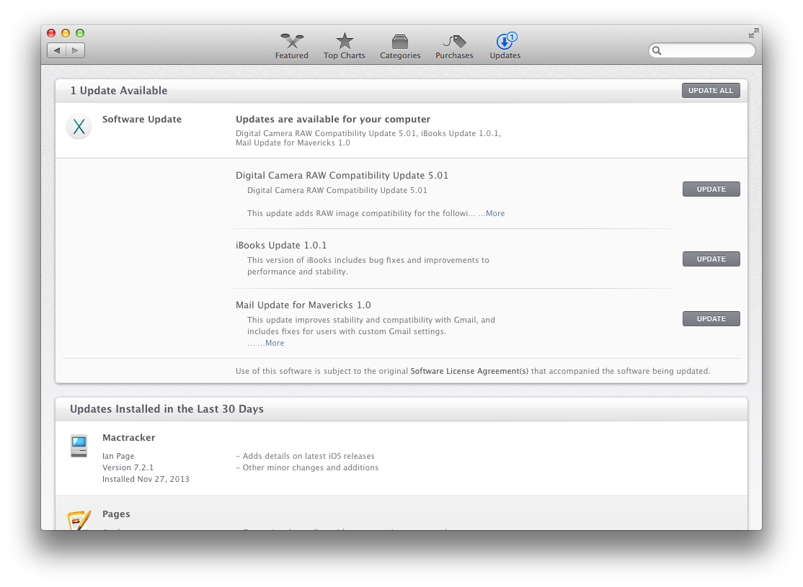Click the Mactracker app icon
Screen dimensions: 803x587
pos(79,446)
